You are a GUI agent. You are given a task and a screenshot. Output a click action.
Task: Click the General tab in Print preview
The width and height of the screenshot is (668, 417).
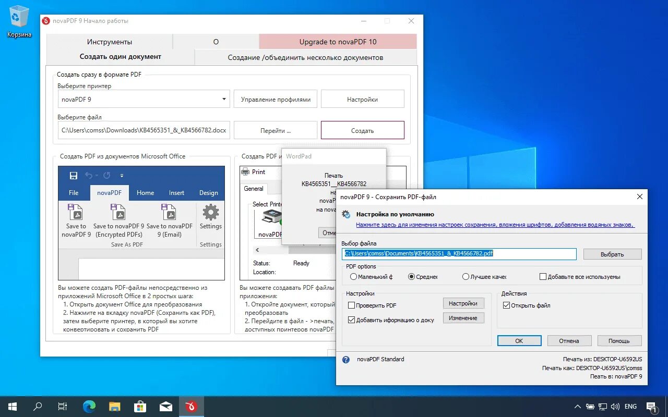pyautogui.click(x=254, y=189)
